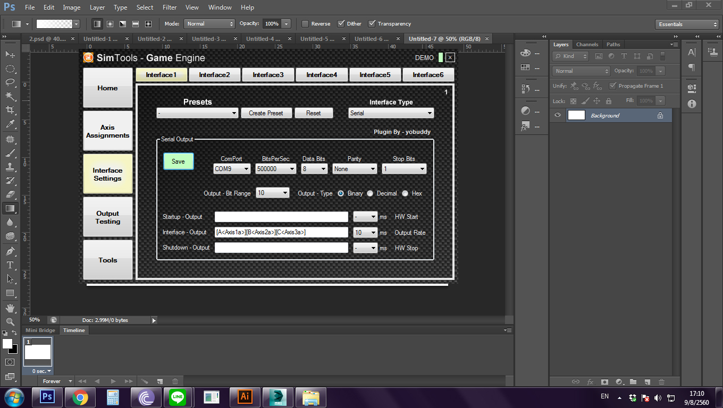Select the Clone Stamp tool
The width and height of the screenshot is (723, 408).
pyautogui.click(x=10, y=166)
